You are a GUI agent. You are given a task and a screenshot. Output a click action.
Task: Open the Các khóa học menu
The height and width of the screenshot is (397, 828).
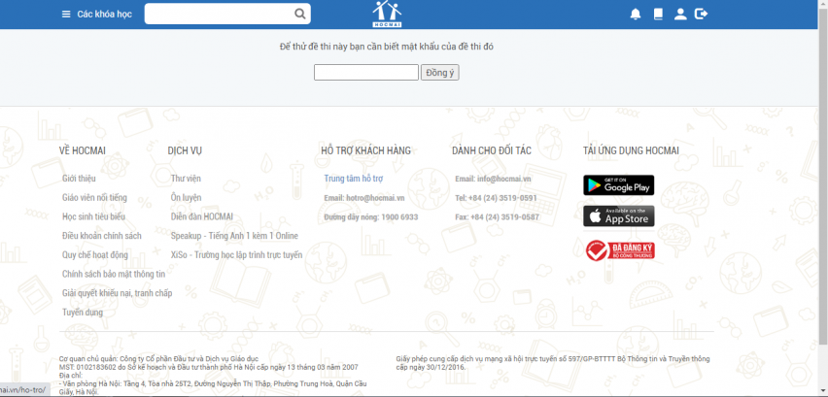coord(104,14)
